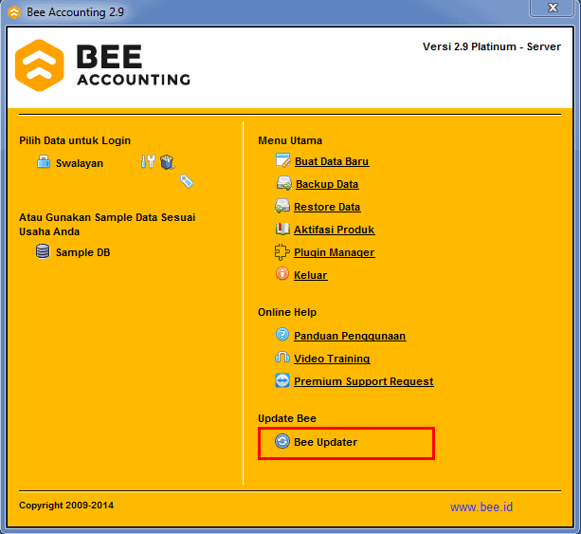This screenshot has width=581, height=534.
Task: Click the tools icon next to Swalayan
Action: tap(148, 161)
